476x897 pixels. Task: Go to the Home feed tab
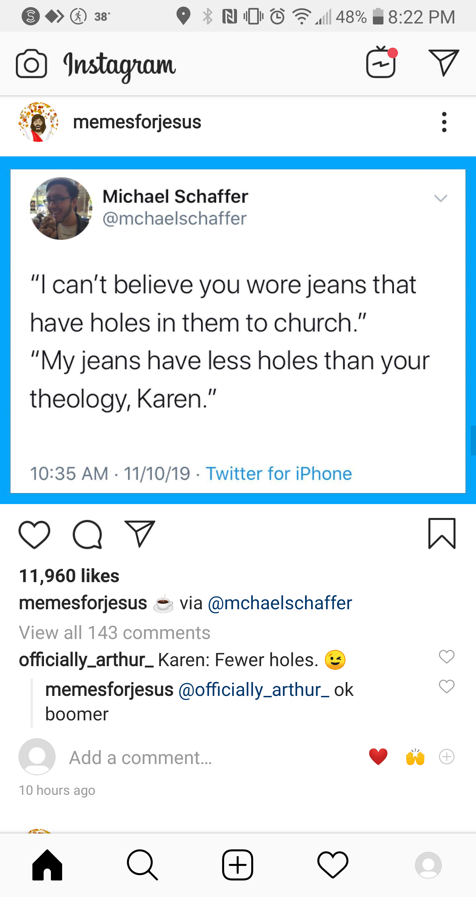[x=47, y=865]
